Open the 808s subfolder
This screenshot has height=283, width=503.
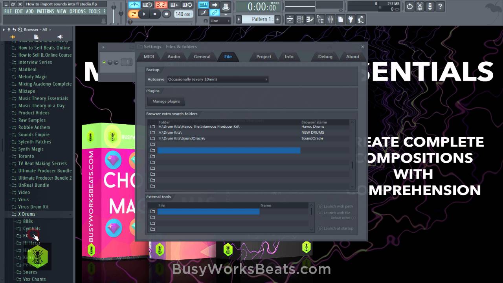click(28, 221)
